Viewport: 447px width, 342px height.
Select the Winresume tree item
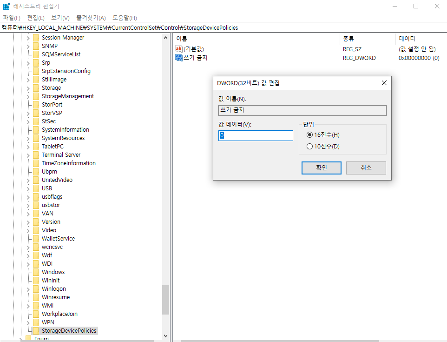56,297
